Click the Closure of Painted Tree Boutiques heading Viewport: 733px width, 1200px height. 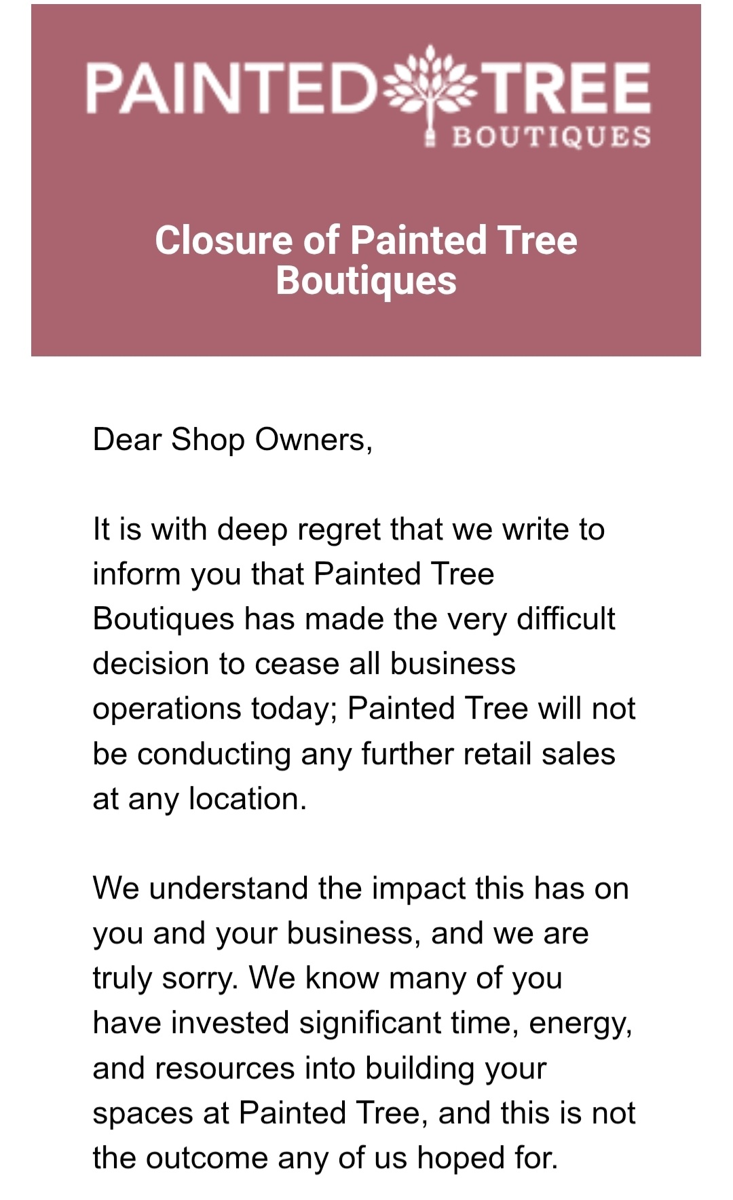click(x=366, y=260)
